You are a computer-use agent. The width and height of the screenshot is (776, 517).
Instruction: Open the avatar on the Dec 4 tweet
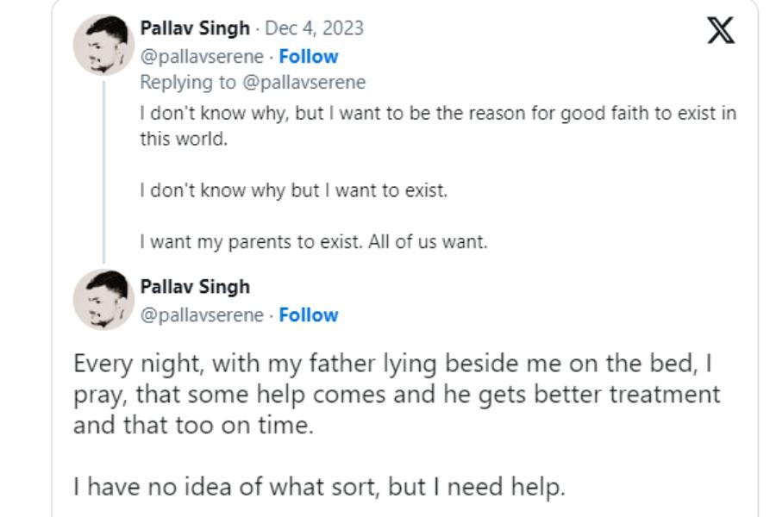coord(103,43)
